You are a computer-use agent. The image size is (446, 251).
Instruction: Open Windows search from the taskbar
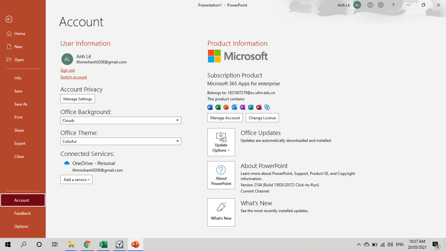tap(24, 244)
